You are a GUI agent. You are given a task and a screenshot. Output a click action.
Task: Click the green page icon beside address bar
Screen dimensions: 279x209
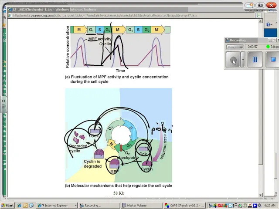(x=259, y=16)
